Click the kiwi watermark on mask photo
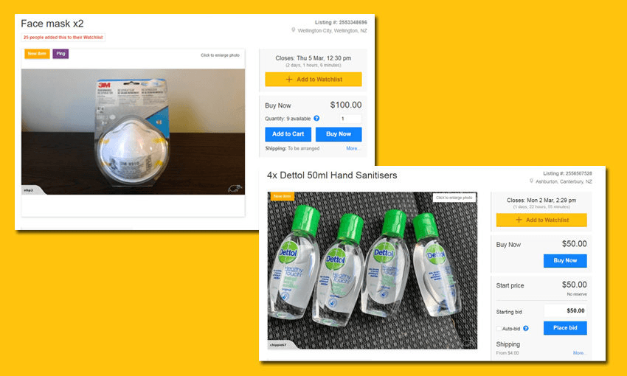Image resolution: width=627 pixels, height=376 pixels. coord(235,188)
